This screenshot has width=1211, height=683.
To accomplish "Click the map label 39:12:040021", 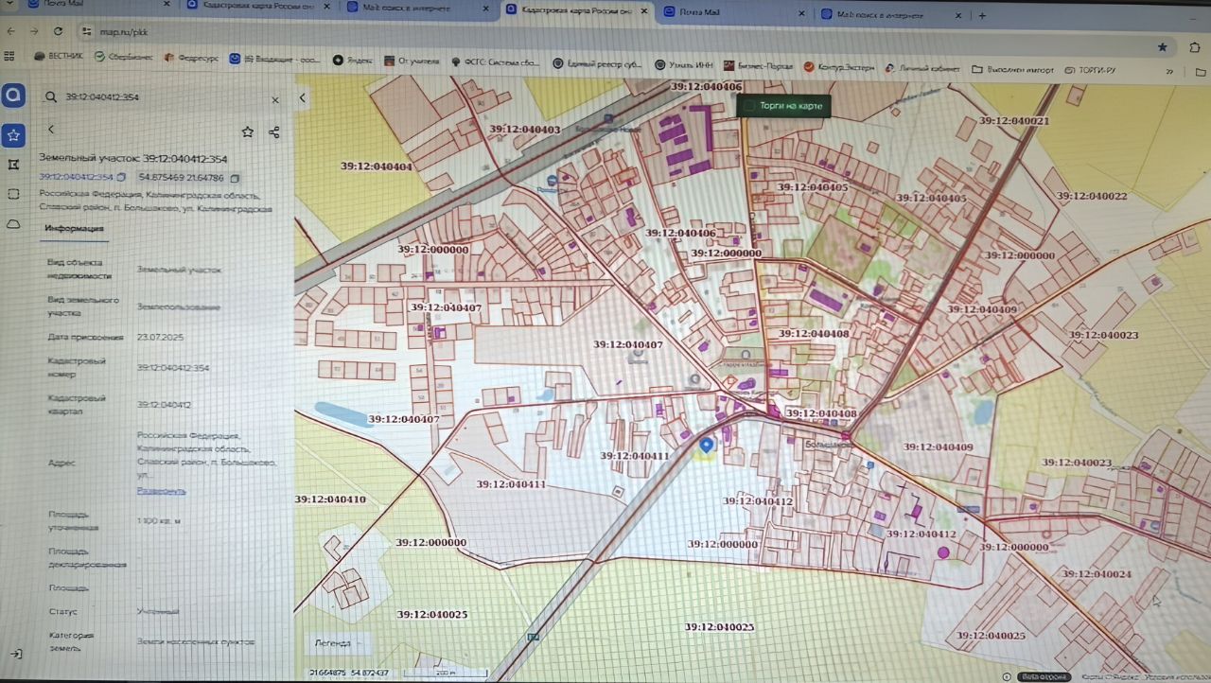I will tap(1014, 121).
